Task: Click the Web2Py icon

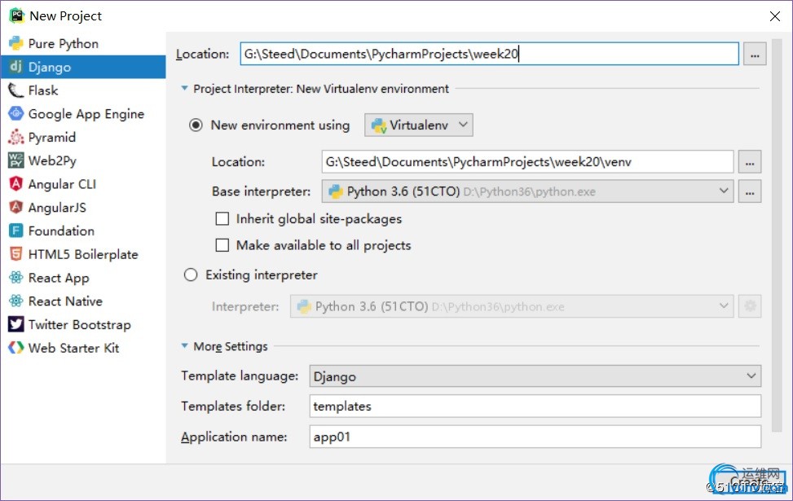Action: 16,160
